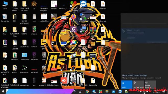
Task: Open the This PC desktop icon
Action: (x=5, y=5)
